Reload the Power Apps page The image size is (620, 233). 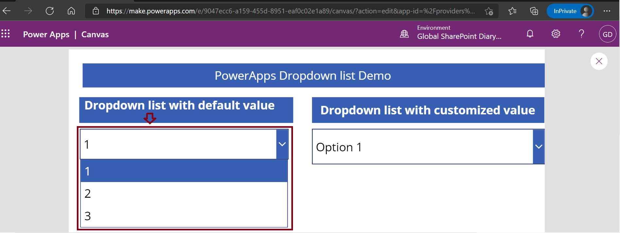tap(50, 11)
